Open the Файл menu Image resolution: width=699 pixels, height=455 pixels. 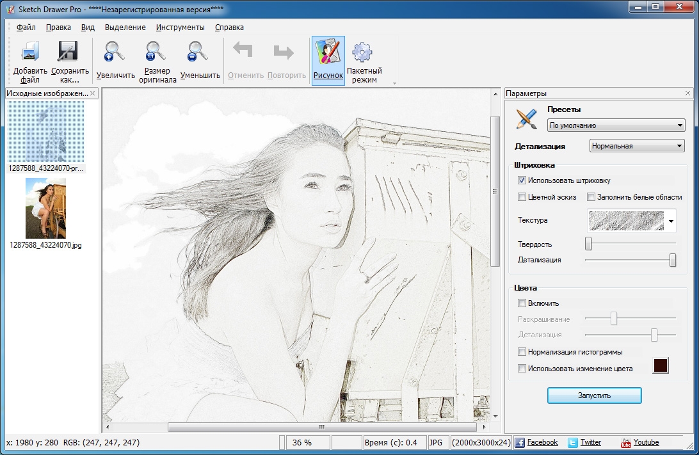click(26, 27)
